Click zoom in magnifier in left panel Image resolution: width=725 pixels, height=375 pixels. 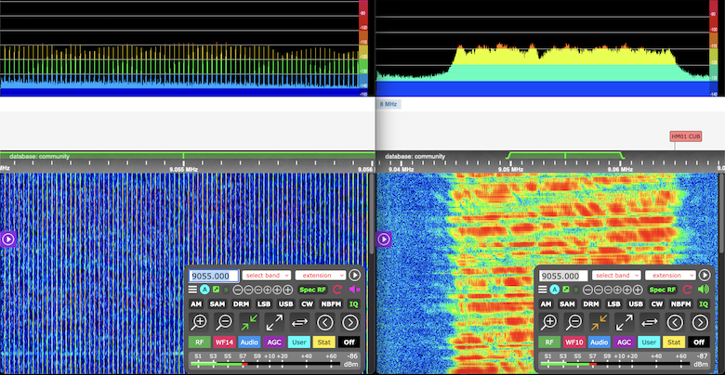(199, 322)
